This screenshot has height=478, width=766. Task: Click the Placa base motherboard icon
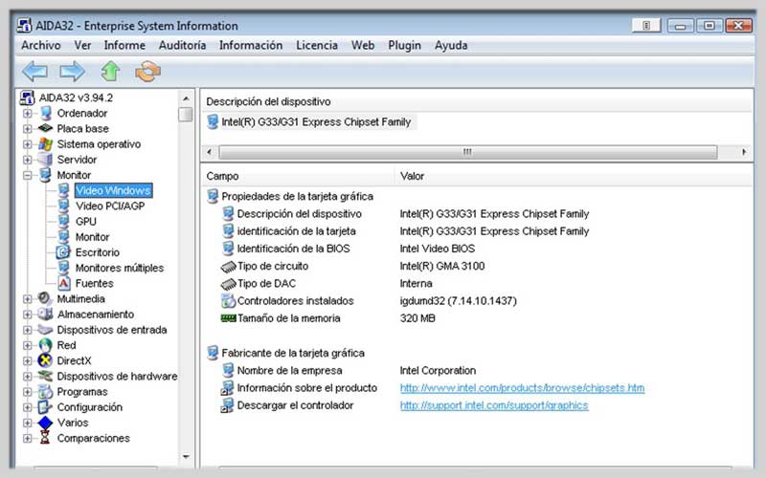coord(45,128)
